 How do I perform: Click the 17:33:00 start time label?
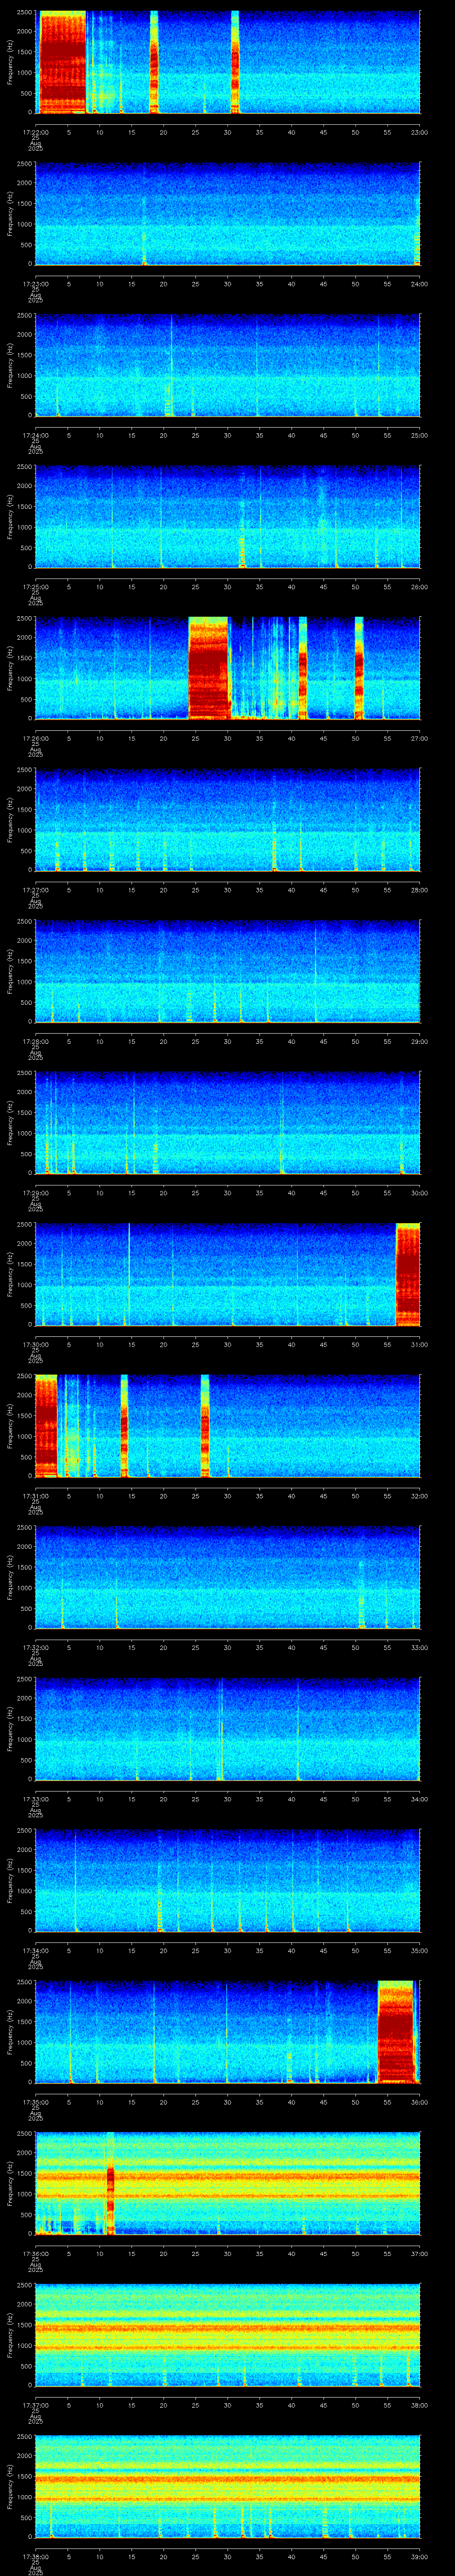coord(35,1799)
